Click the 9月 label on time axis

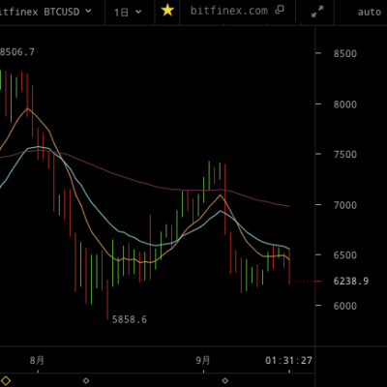click(203, 360)
